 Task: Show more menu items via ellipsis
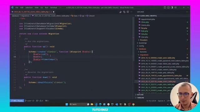coord(60,7)
